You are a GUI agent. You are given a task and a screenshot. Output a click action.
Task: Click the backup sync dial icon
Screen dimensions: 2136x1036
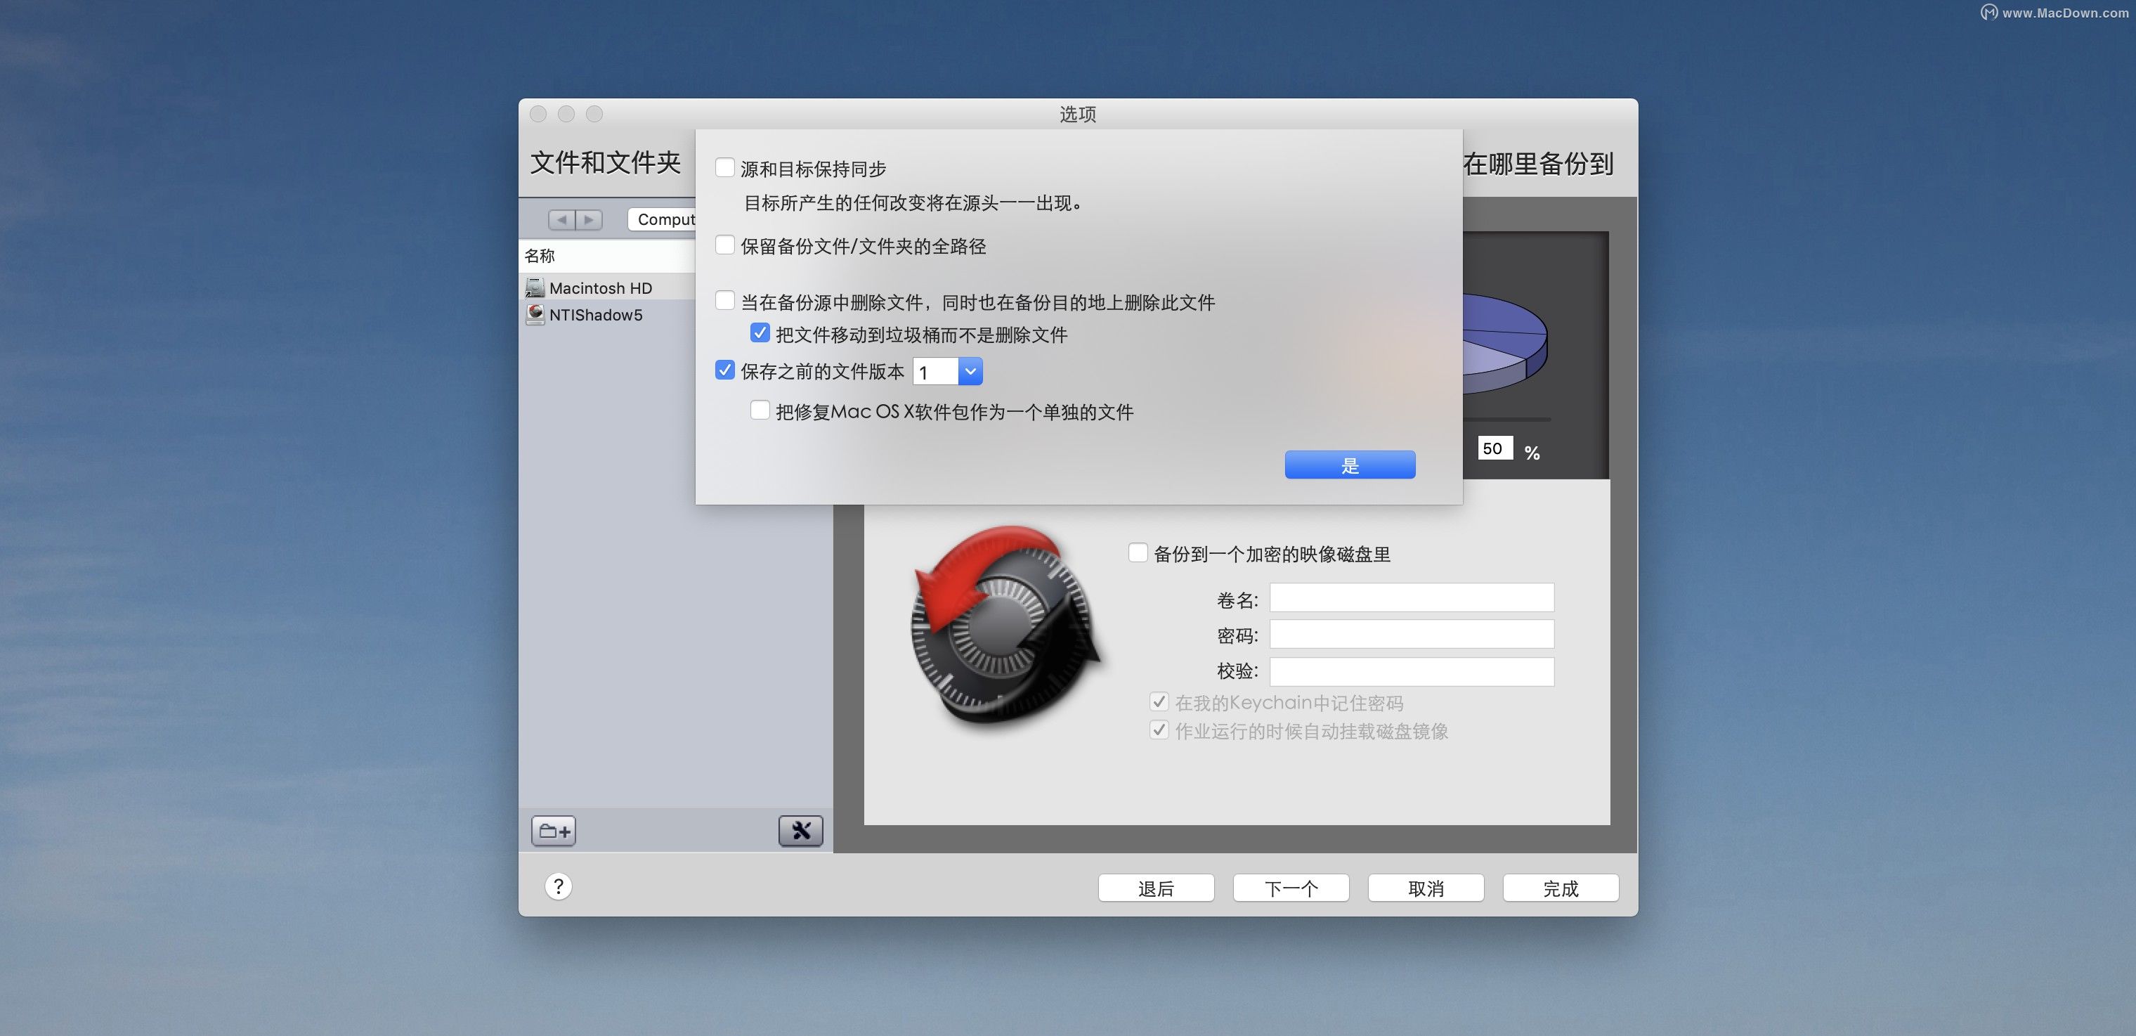pos(1005,626)
